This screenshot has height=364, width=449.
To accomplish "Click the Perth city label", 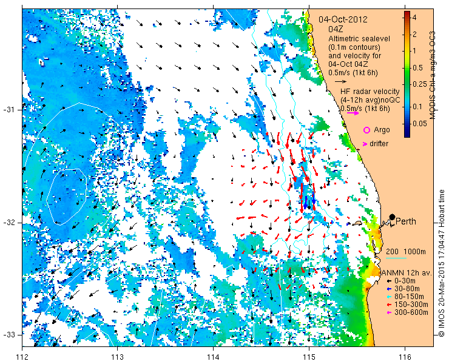I will [406, 221].
